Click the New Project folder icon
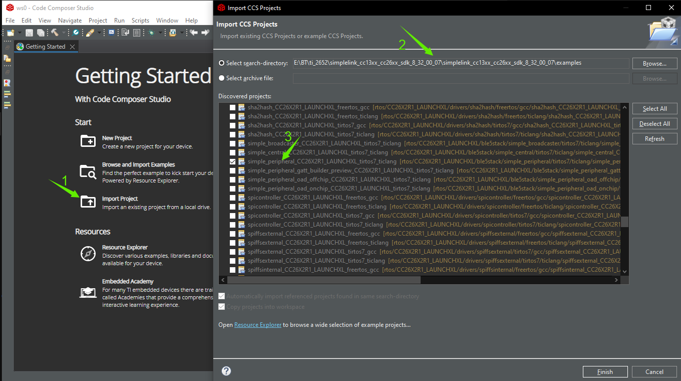This screenshot has height=381, width=681. 88,141
